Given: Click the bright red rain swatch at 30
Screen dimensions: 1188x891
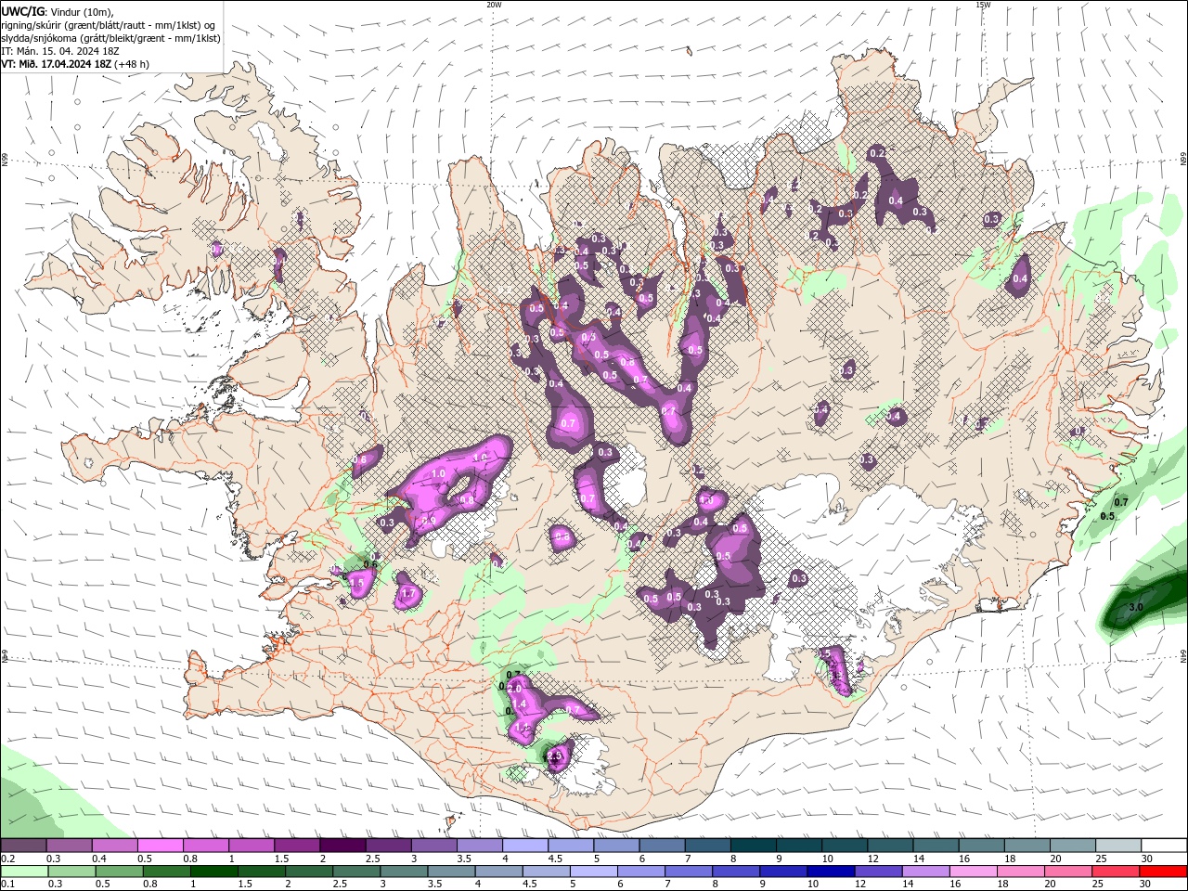Looking at the screenshot, I should [1163, 872].
